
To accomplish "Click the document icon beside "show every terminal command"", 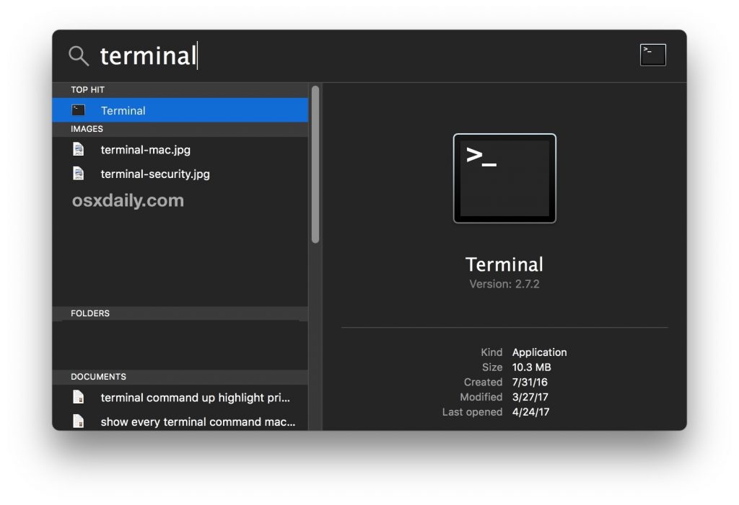I will 79,421.
